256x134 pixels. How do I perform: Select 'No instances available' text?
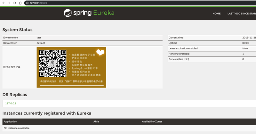pyautogui.click(x=17, y=128)
